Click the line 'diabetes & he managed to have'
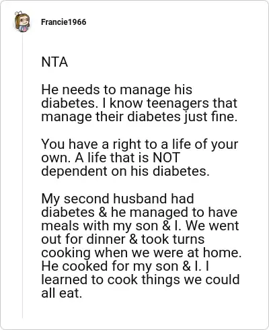This screenshot has height=330, width=269. click(139, 212)
